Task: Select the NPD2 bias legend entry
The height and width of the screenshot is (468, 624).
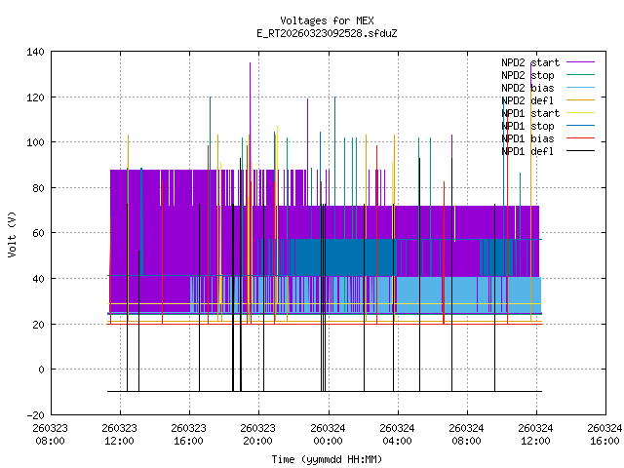Action: pos(526,87)
